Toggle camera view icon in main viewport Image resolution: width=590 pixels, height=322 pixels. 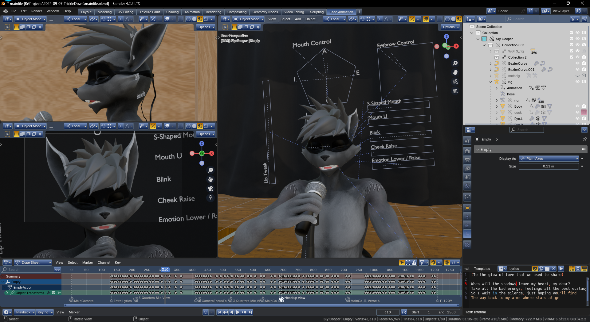pos(455,82)
